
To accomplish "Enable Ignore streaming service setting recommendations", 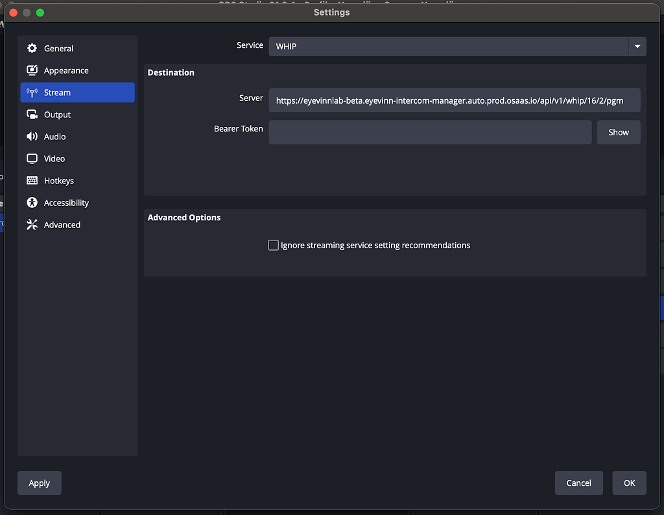I will point(274,246).
